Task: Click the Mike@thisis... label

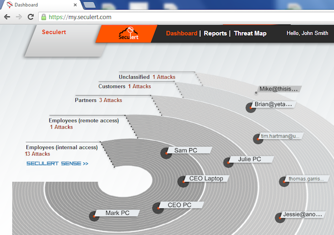Action: pos(279,89)
